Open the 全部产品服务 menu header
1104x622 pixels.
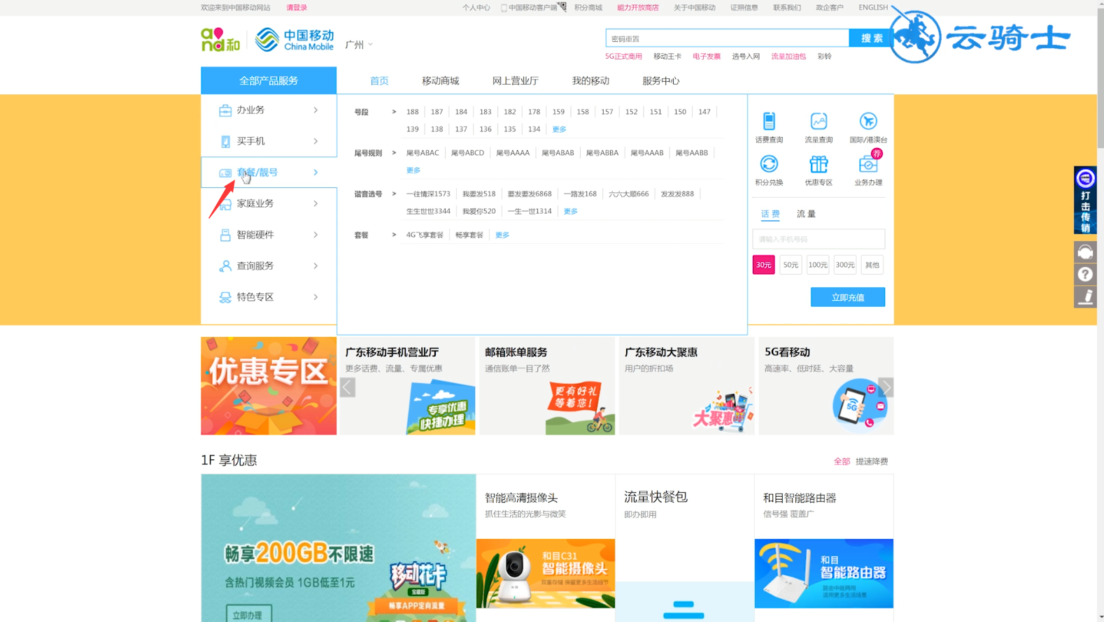[269, 80]
